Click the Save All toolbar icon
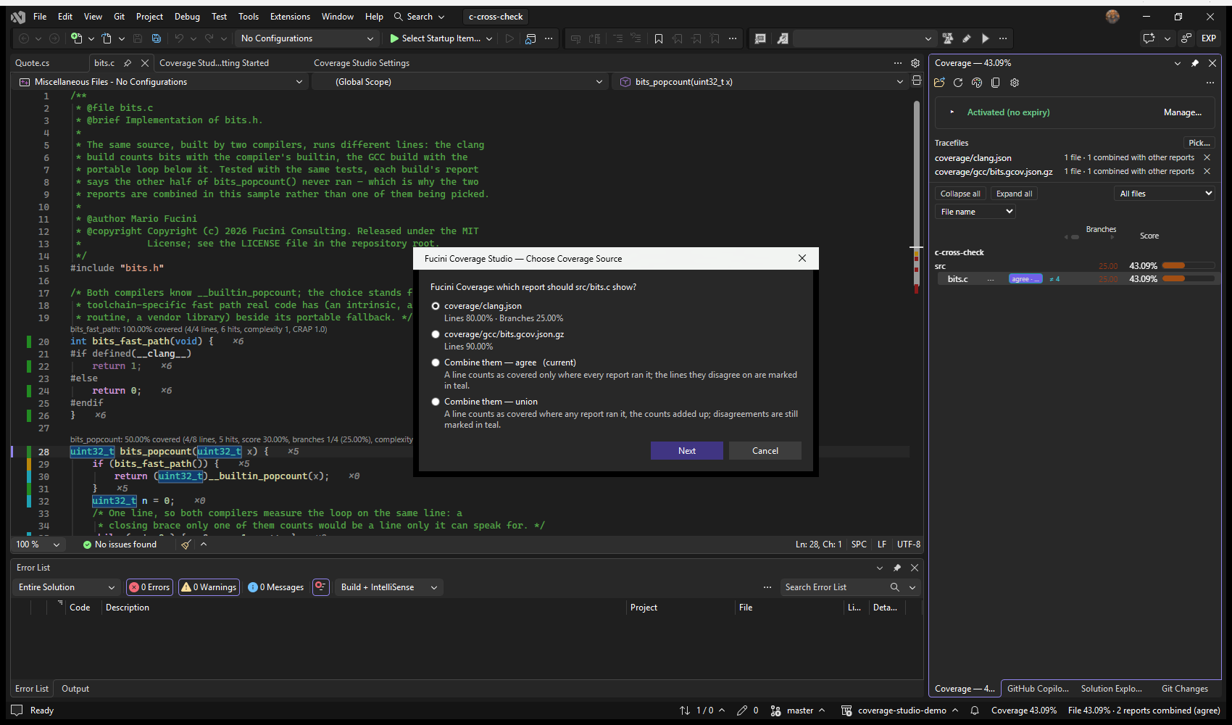 click(156, 38)
